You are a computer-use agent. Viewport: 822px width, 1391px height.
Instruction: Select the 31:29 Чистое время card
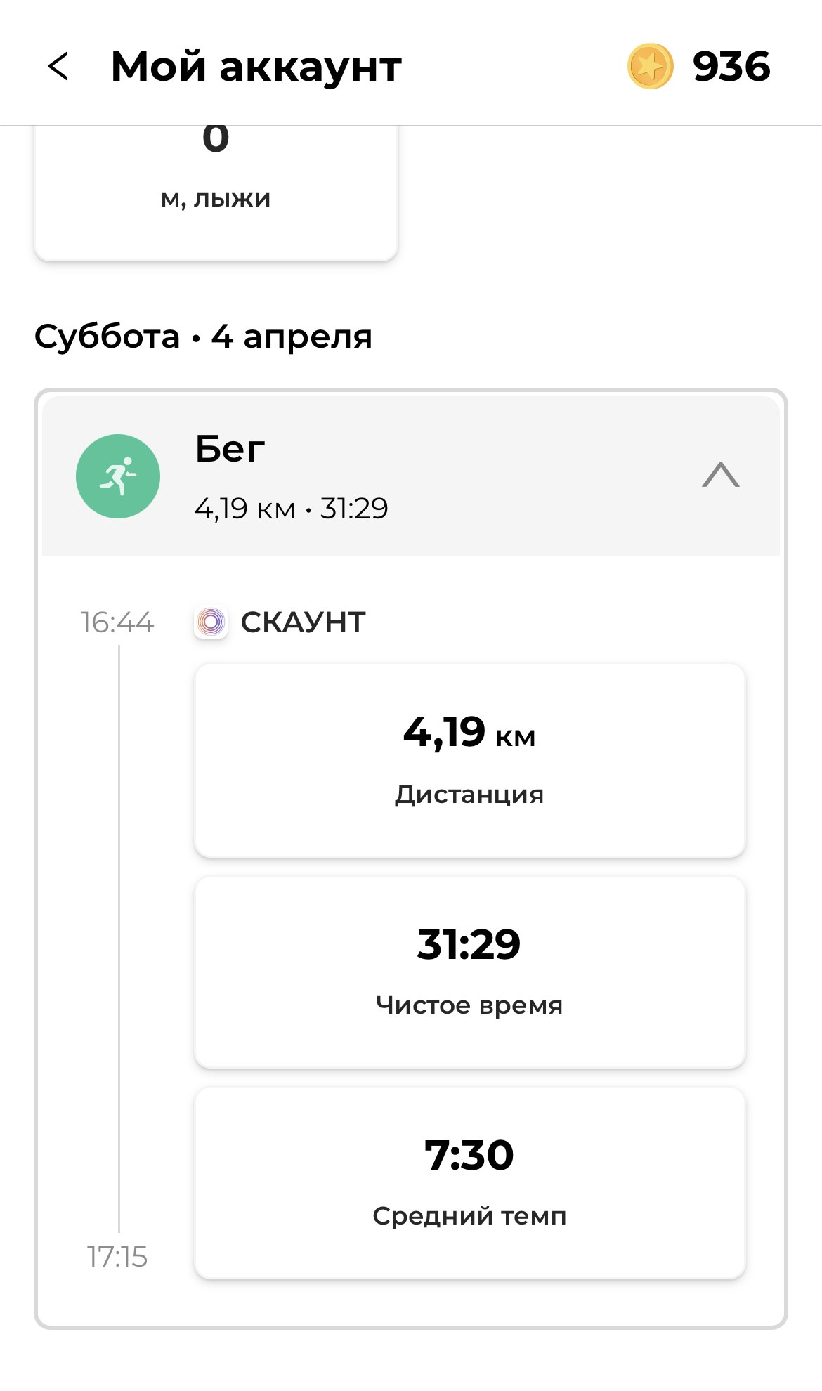pos(469,972)
